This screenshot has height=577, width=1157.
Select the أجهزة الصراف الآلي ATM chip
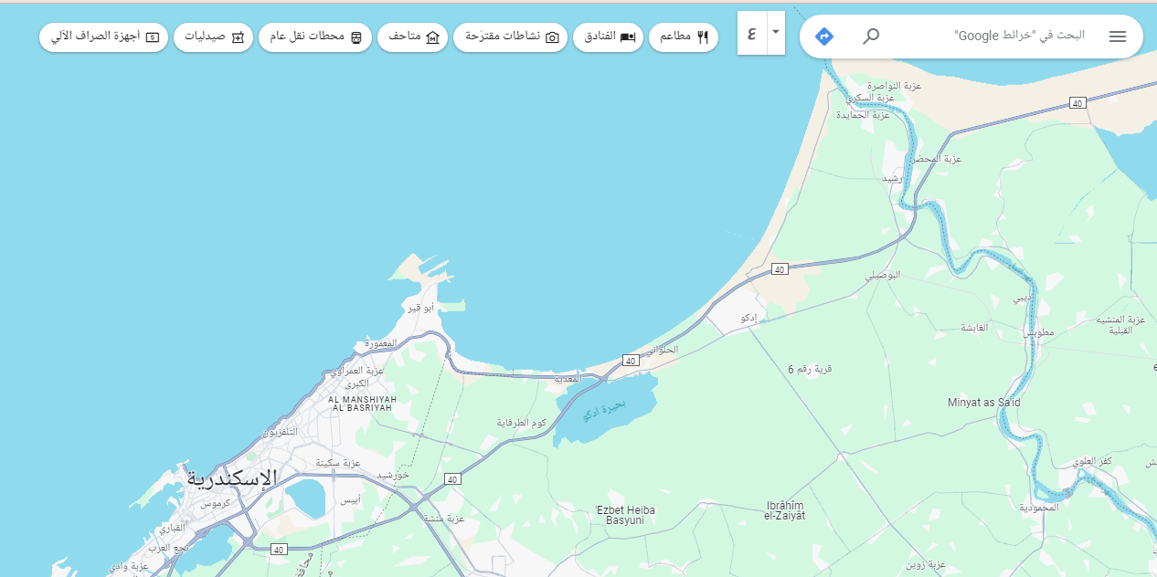pyautogui.click(x=103, y=37)
